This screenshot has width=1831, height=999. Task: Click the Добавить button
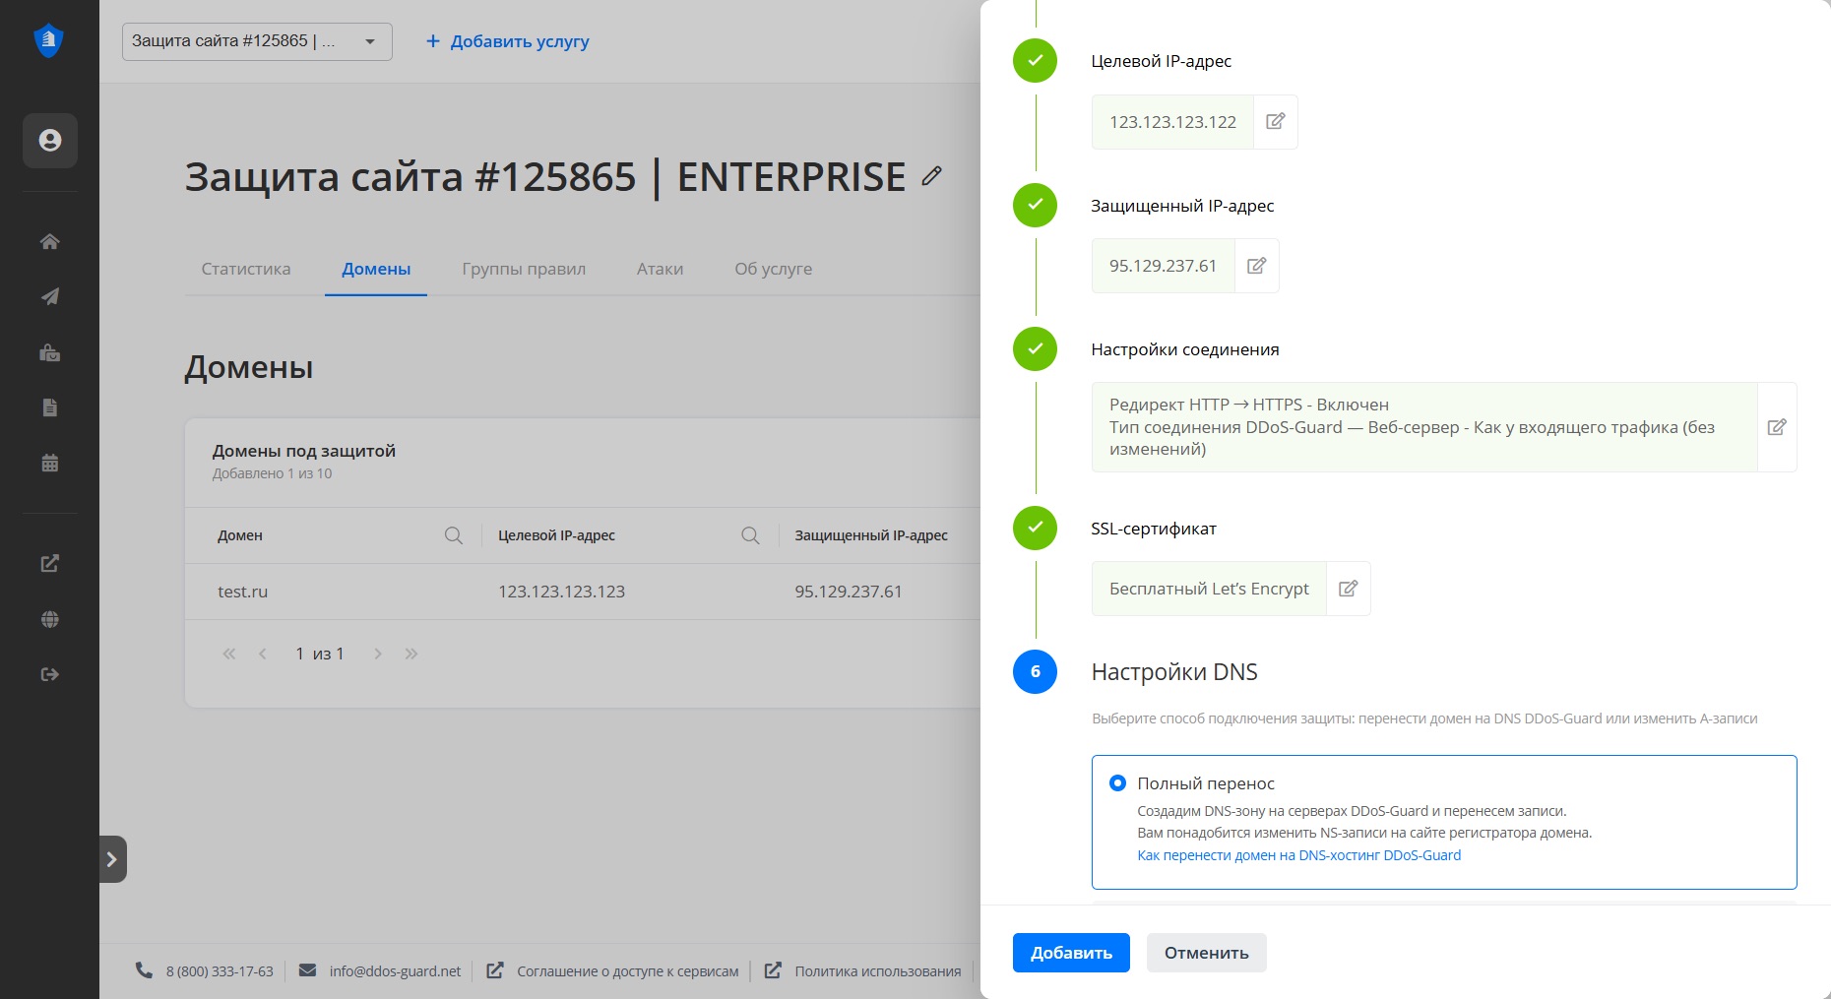[1071, 953]
